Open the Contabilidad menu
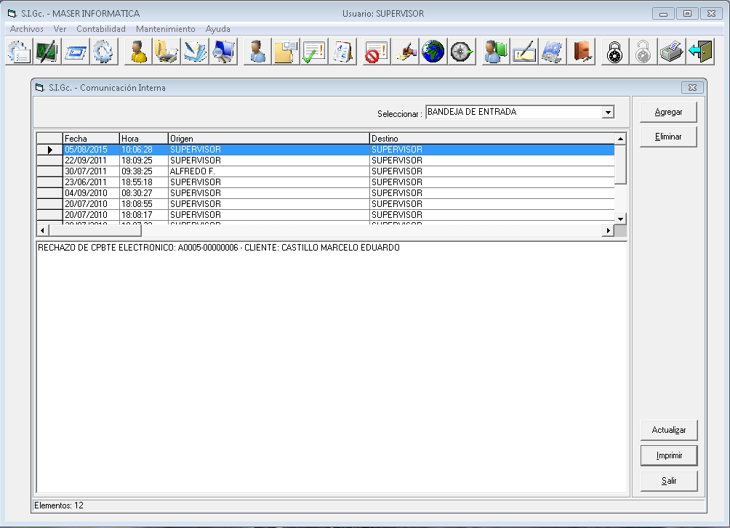Image resolution: width=730 pixels, height=528 pixels. tap(101, 29)
